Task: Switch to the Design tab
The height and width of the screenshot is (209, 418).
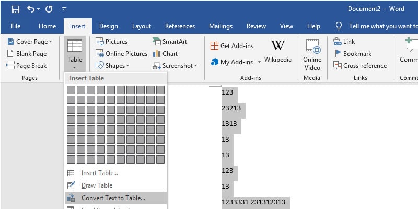Action: click(109, 26)
